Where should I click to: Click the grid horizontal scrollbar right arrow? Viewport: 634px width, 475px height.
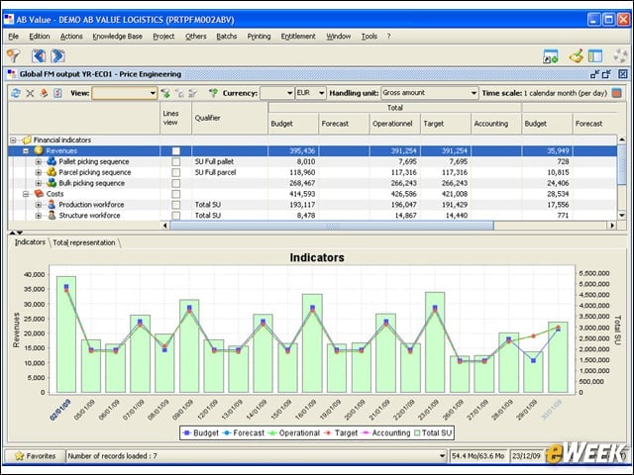click(612, 226)
